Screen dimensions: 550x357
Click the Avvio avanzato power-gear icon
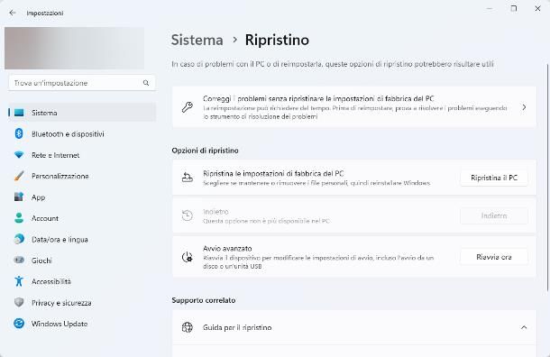[188, 257]
